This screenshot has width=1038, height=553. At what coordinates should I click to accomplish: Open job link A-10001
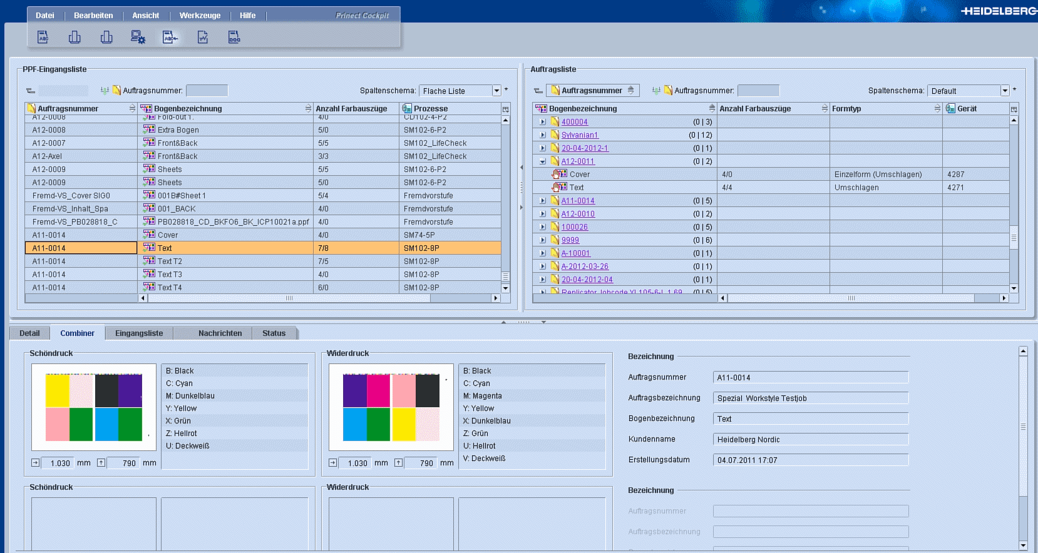coord(576,253)
